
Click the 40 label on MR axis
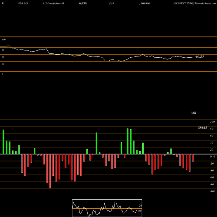212,143
